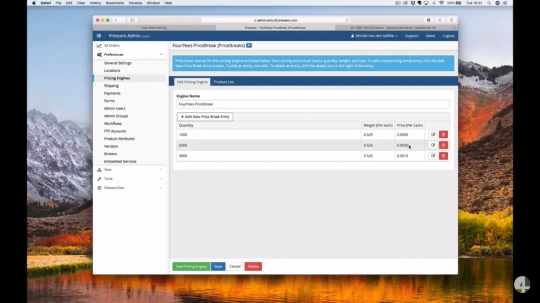Click the blue Save button
This screenshot has width=540, height=303.
point(218,267)
